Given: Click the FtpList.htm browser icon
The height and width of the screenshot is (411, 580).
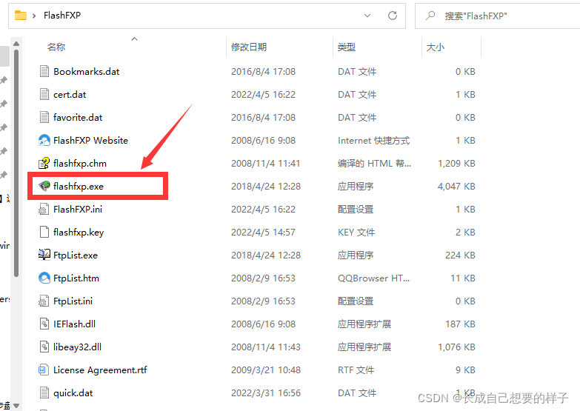Looking at the screenshot, I should (x=44, y=278).
